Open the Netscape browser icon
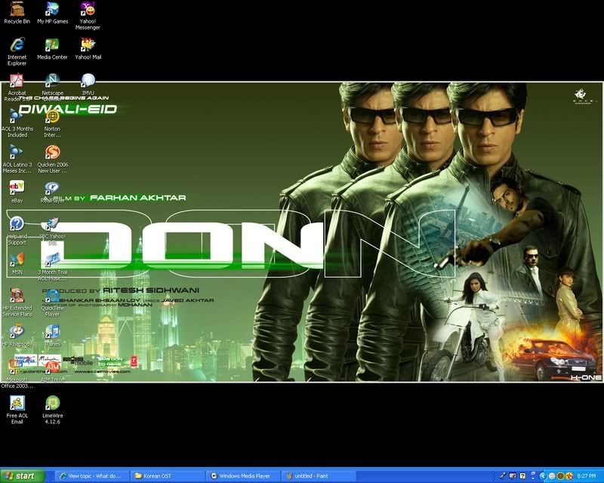 point(52,82)
